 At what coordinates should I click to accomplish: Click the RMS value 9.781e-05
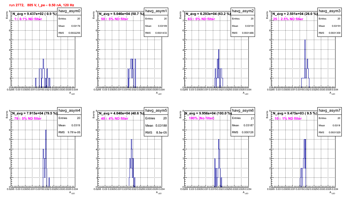coord(74,132)
